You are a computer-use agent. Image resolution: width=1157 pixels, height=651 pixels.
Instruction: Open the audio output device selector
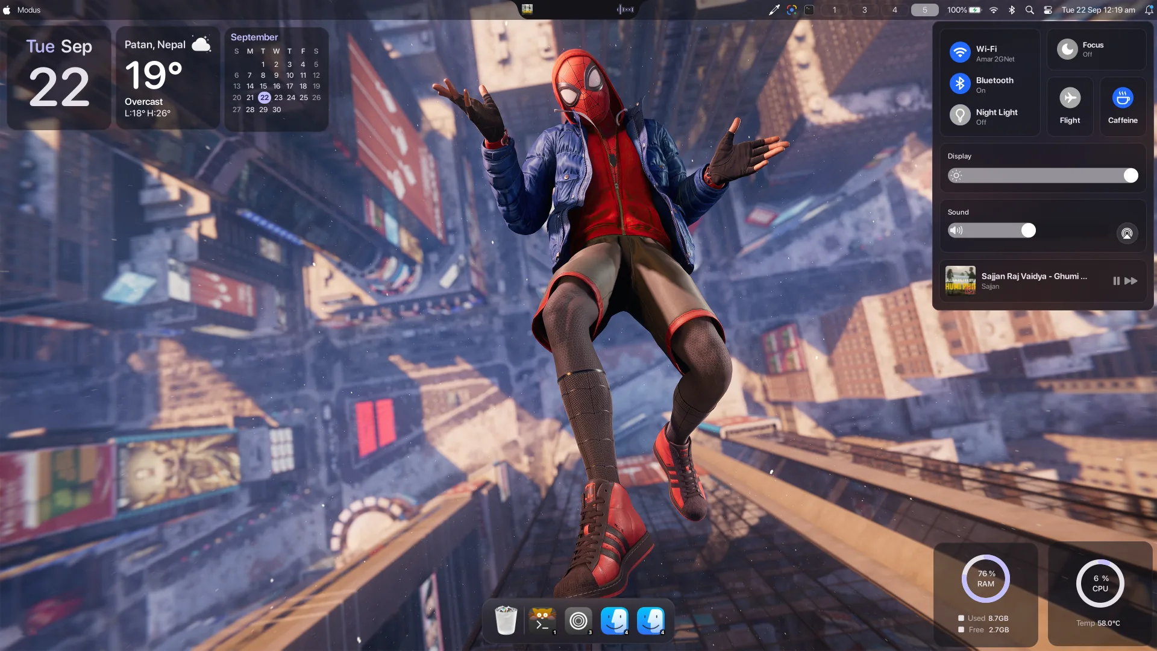[x=1127, y=233]
